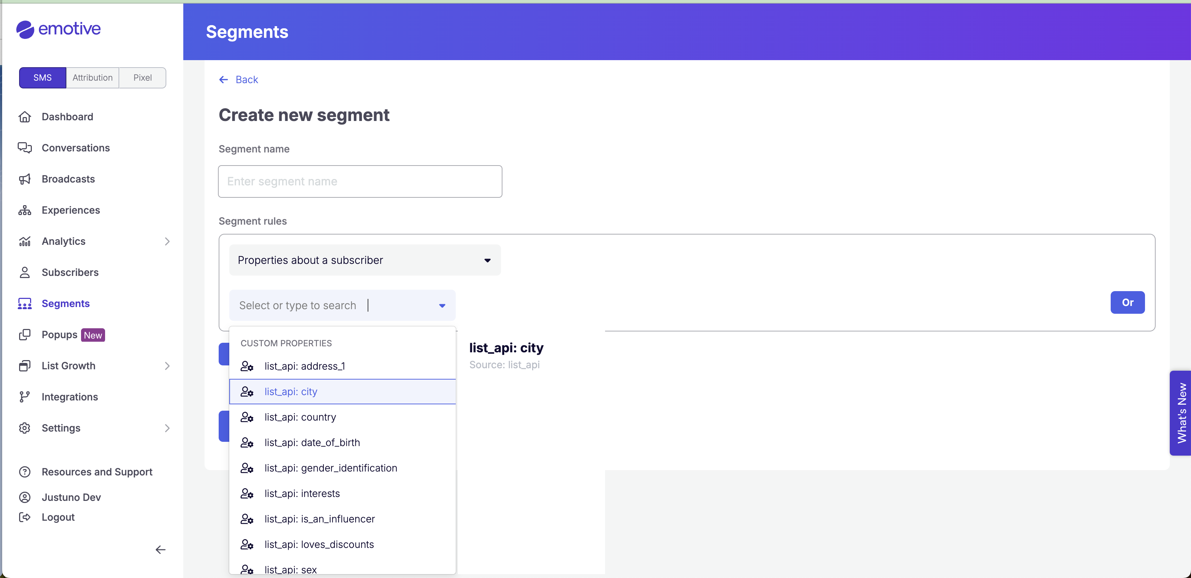1191x578 pixels.
Task: Click the Logout icon
Action: tap(24, 517)
